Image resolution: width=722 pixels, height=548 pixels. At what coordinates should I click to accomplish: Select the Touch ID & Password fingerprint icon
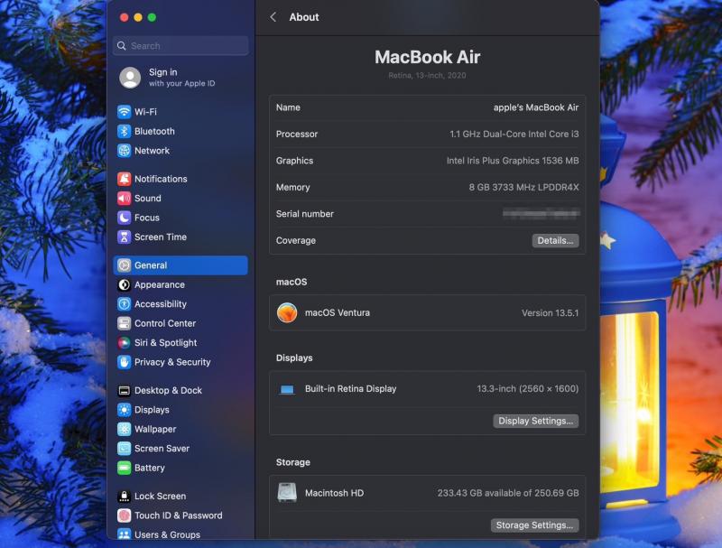(124, 515)
